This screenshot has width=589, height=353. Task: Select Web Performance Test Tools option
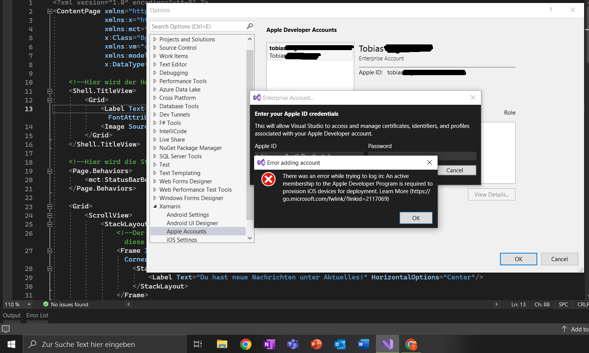coord(196,190)
